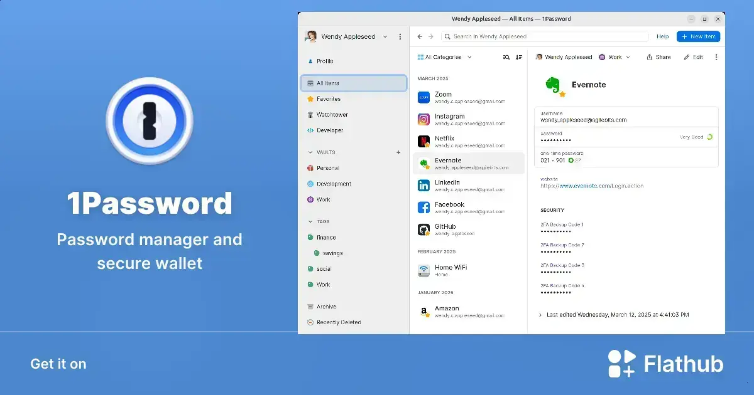This screenshot has width=754, height=395.
Task: Copy the one-time password 021 901
Action: pyautogui.click(x=626, y=157)
